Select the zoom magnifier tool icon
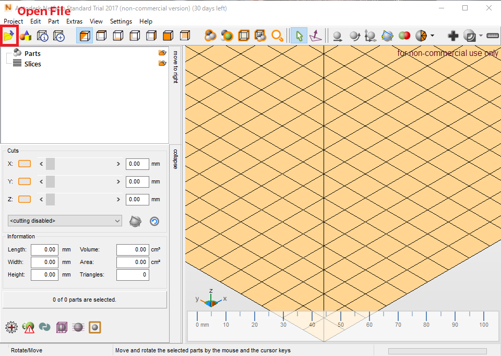This screenshot has width=501, height=356. [x=277, y=36]
